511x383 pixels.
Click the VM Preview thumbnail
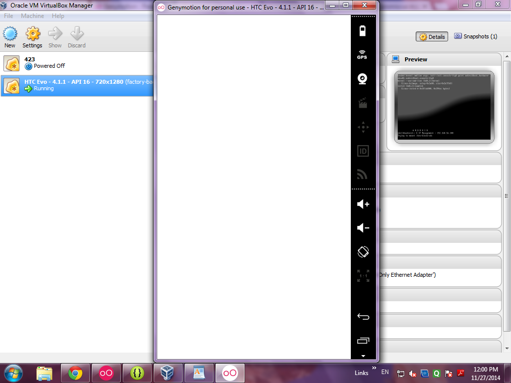pos(444,107)
